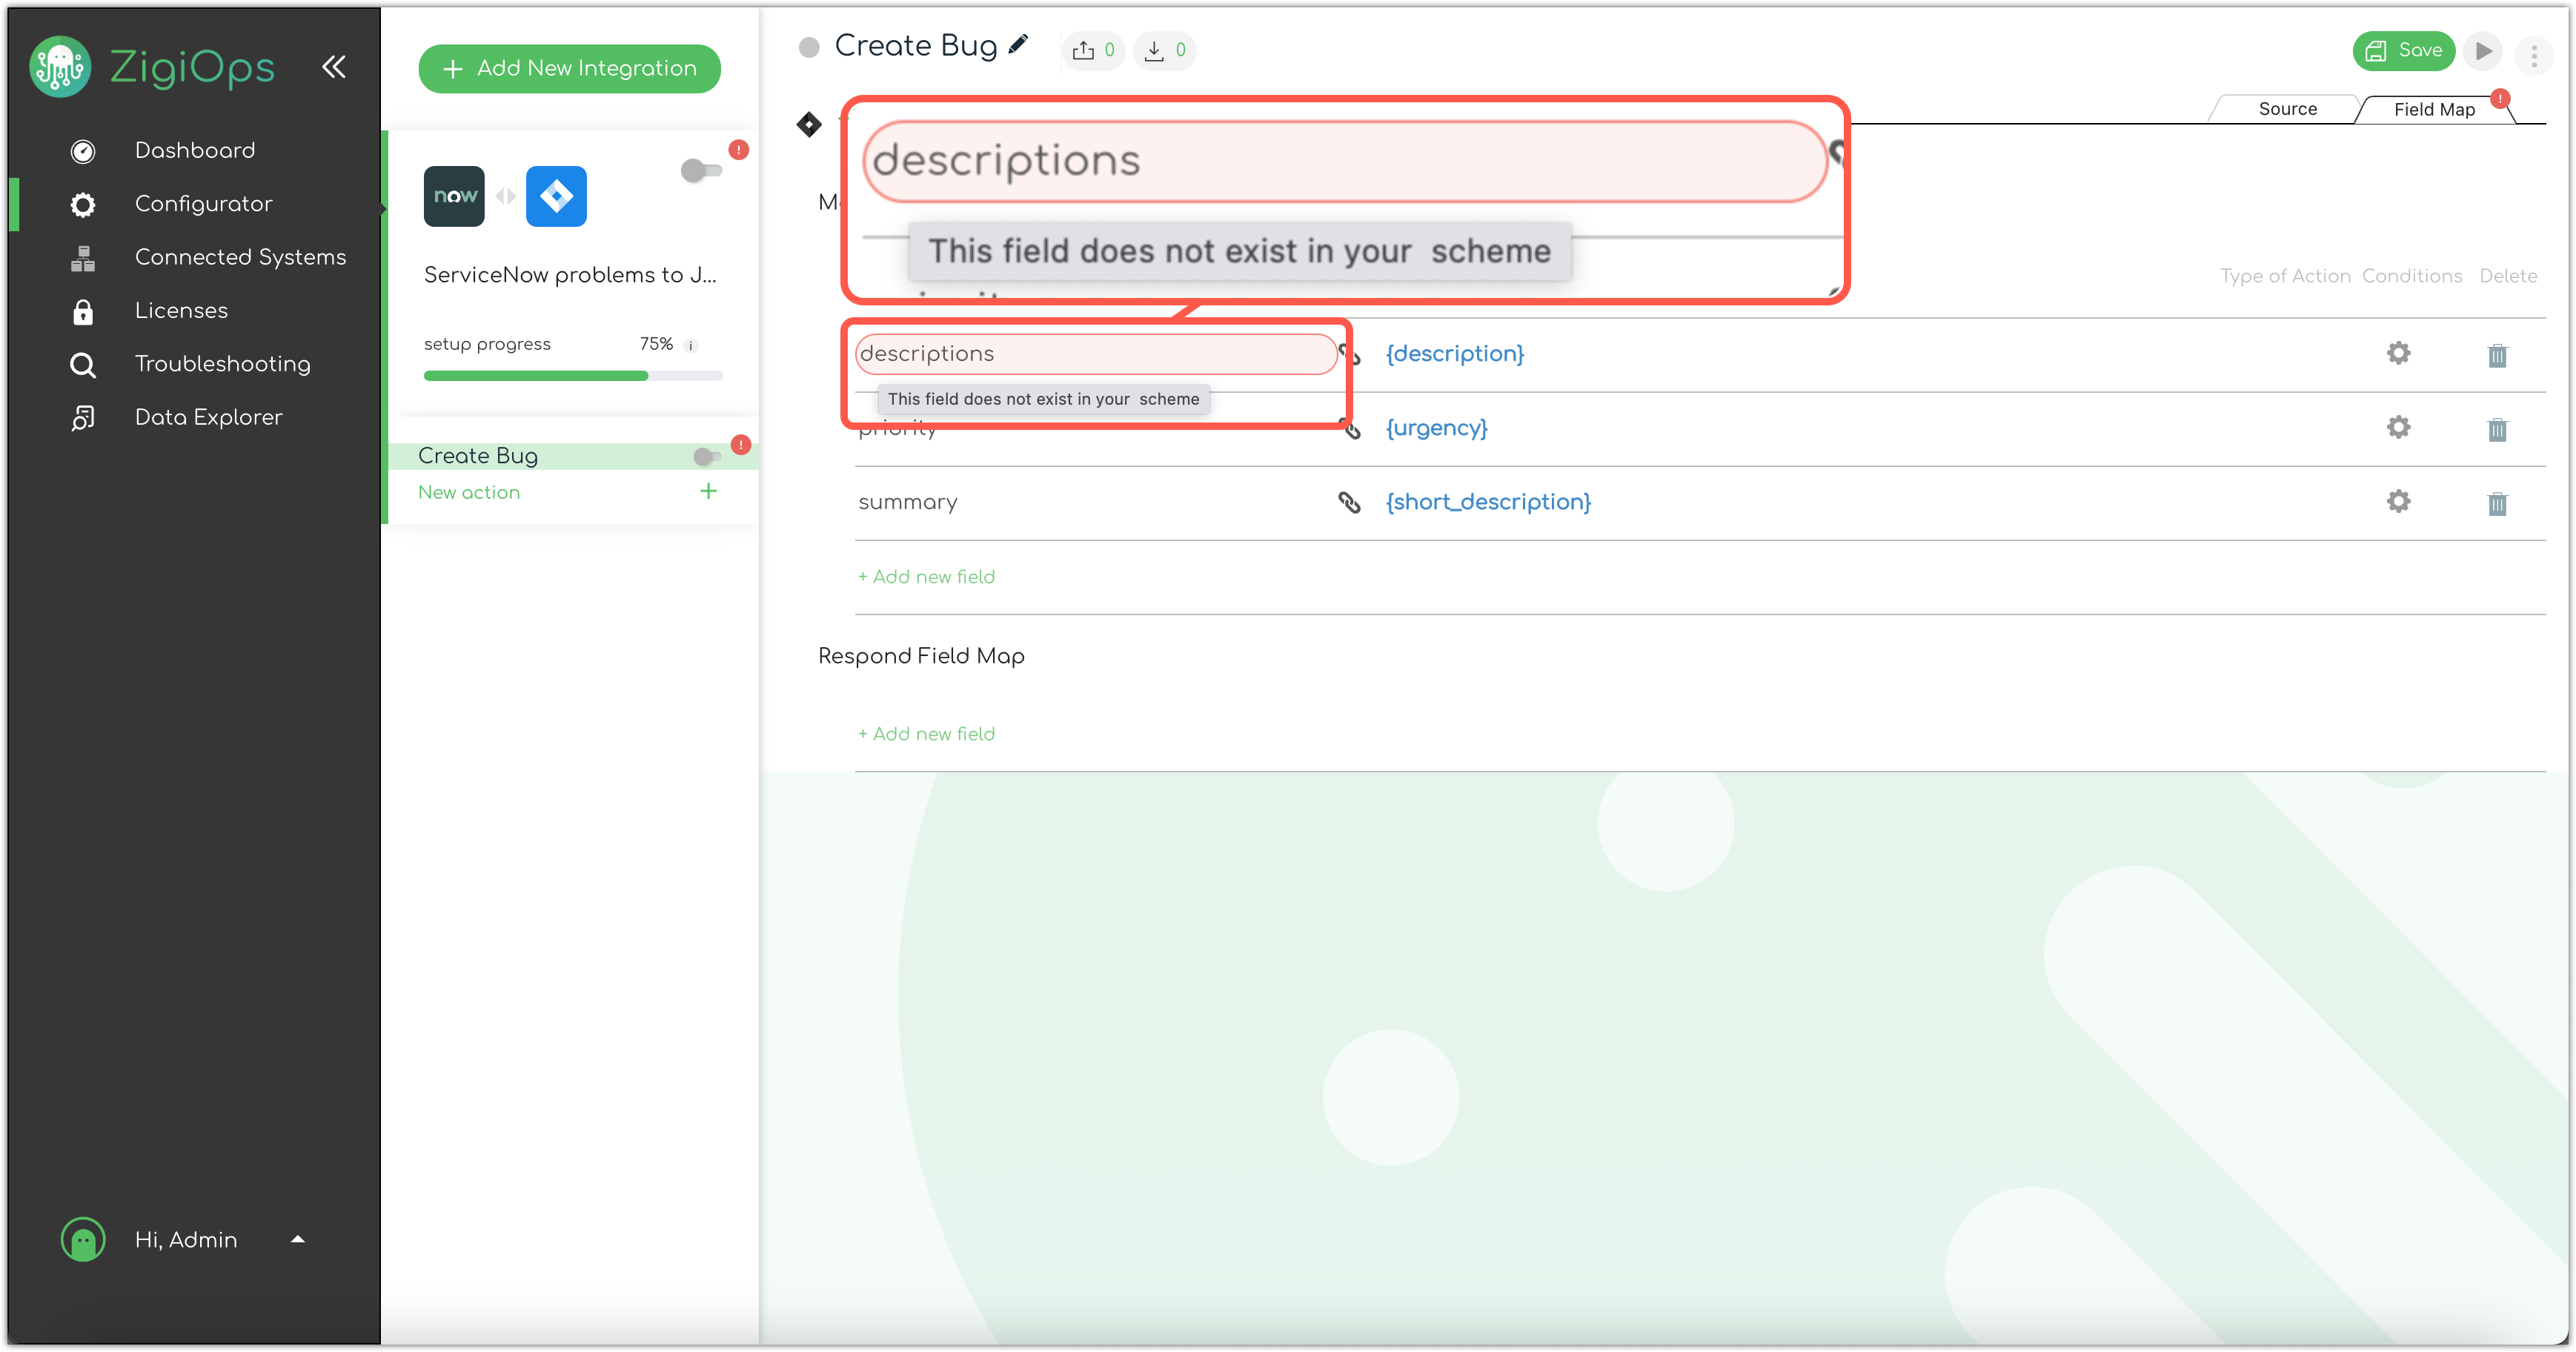Screen dimensions: 2576x1352
Task: Click the plus icon next to New action
Action: pyautogui.click(x=708, y=491)
